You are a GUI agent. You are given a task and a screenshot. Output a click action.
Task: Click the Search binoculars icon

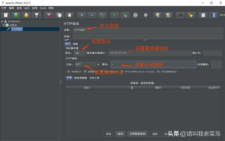pos(180,15)
